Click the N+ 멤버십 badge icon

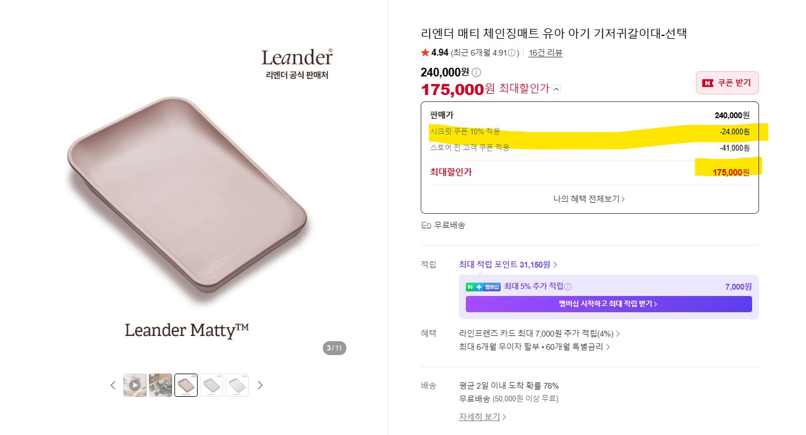click(x=483, y=287)
